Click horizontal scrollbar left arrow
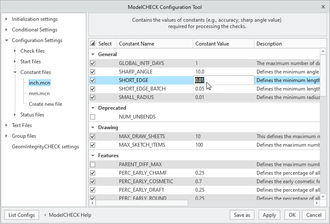The height and width of the screenshot is (224, 330). tap(92, 203)
